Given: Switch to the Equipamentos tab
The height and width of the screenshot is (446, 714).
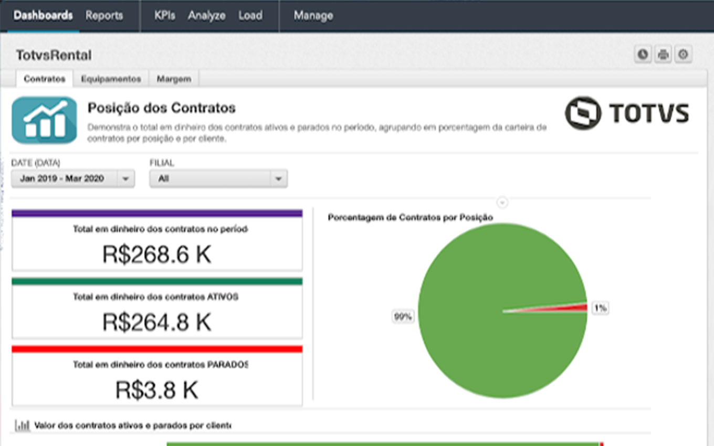Looking at the screenshot, I should pos(111,79).
